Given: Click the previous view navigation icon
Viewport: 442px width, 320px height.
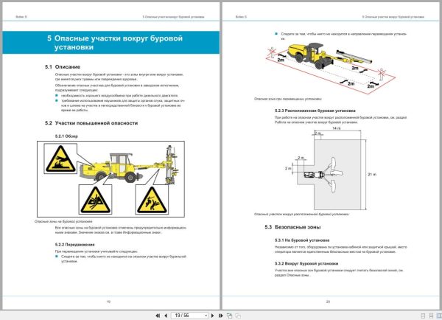Looking at the screenshot, I should [x=229, y=316].
